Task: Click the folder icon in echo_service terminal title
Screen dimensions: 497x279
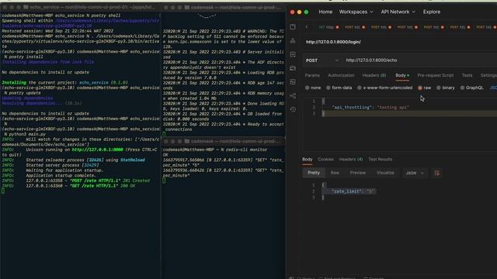Action: click(26, 7)
